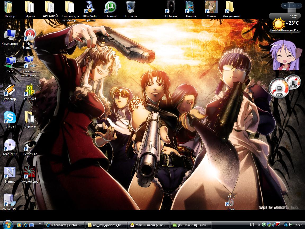Click the µTorrent tray icon

pyautogui.click(x=264, y=225)
